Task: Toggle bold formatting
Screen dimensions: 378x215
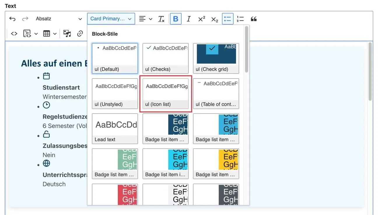Action: 176,19
